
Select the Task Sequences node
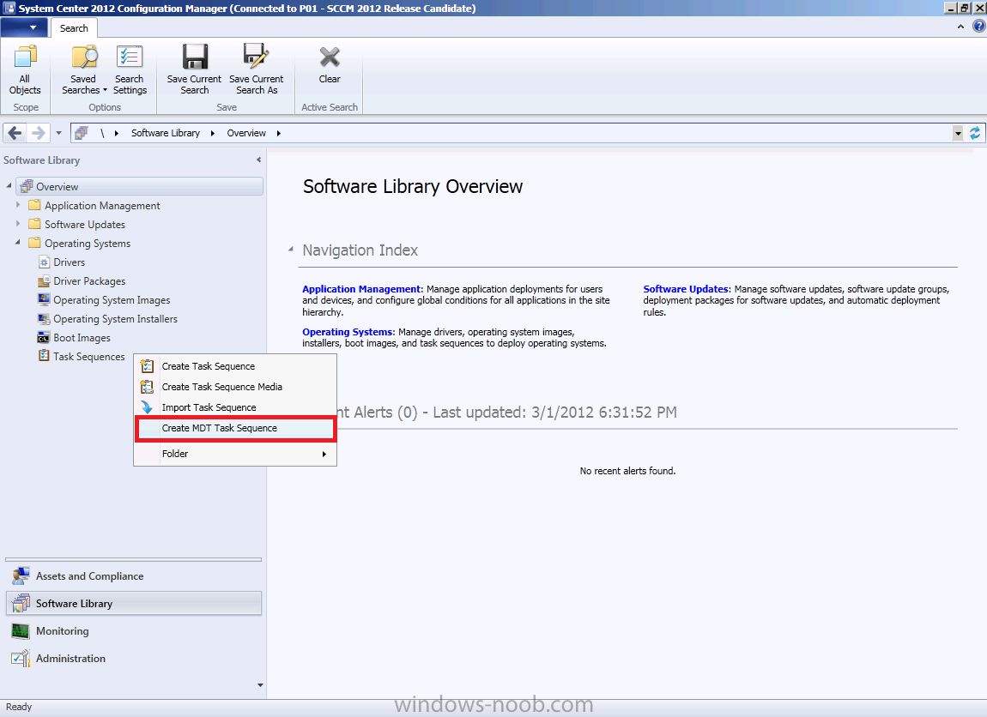coord(82,357)
